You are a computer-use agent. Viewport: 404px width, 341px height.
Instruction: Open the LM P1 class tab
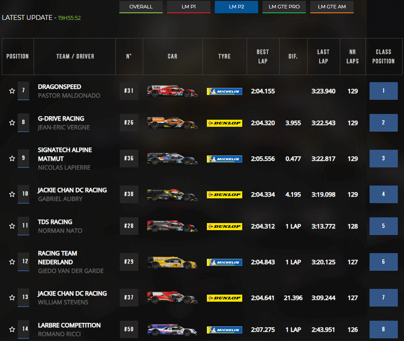189,7
